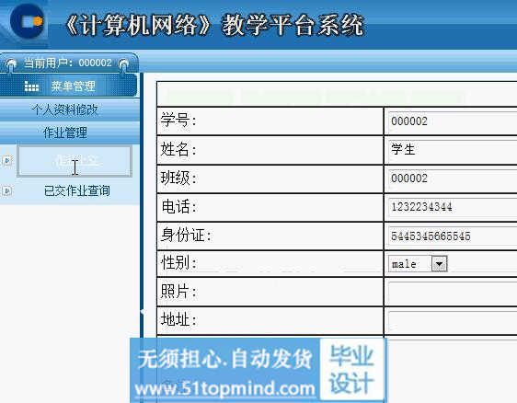
Task: Open the 个人资料修改 menu item
Action: [x=65, y=109]
